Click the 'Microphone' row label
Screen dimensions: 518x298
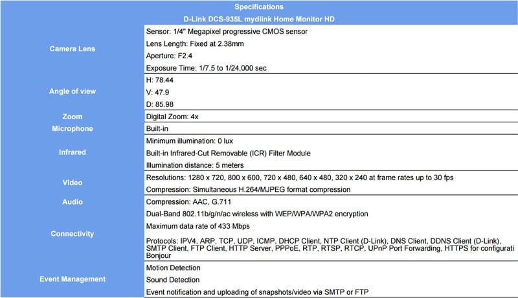pos(73,129)
